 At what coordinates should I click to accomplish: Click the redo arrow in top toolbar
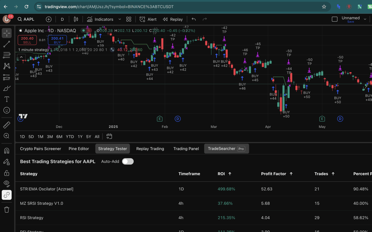tap(205, 19)
